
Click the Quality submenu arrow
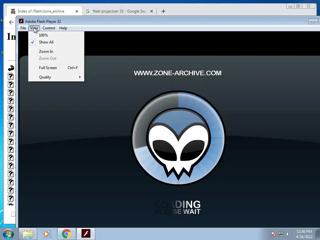coord(80,77)
